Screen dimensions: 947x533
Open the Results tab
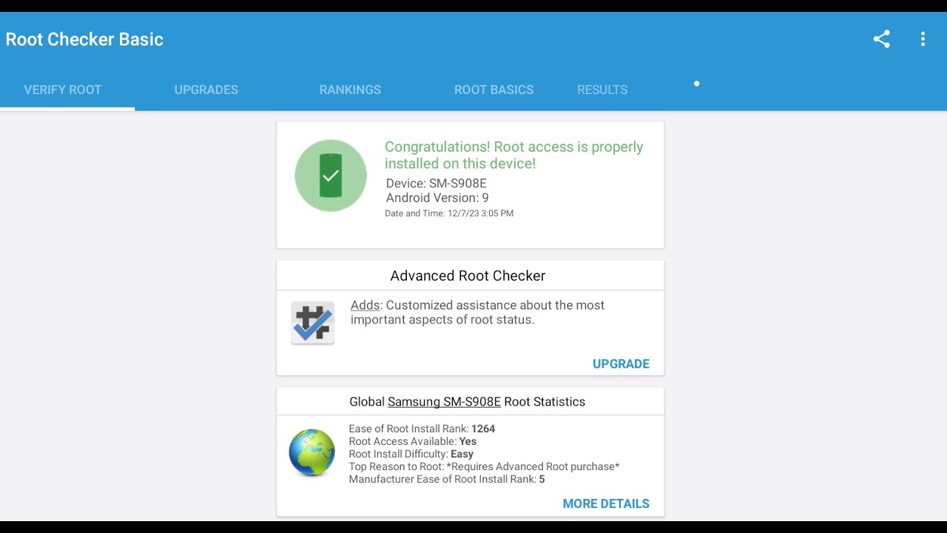point(602,90)
